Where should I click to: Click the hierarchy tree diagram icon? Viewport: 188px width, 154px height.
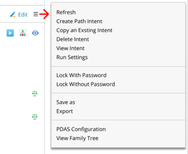click(x=23, y=33)
